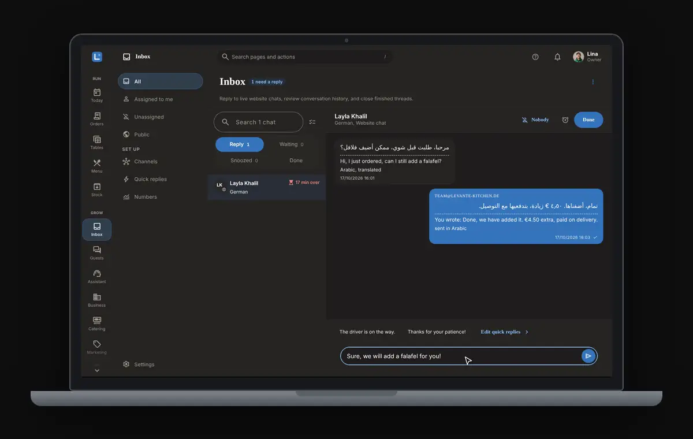Open the Business section
This screenshot has width=693, height=439.
tap(96, 300)
